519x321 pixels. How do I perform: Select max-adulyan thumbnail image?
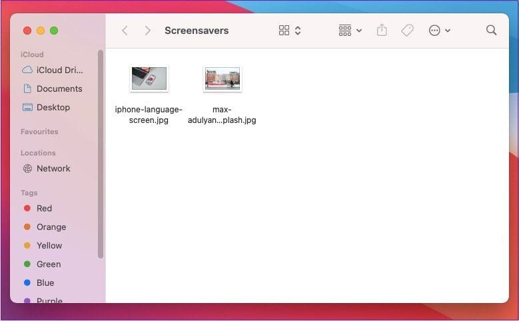click(223, 78)
